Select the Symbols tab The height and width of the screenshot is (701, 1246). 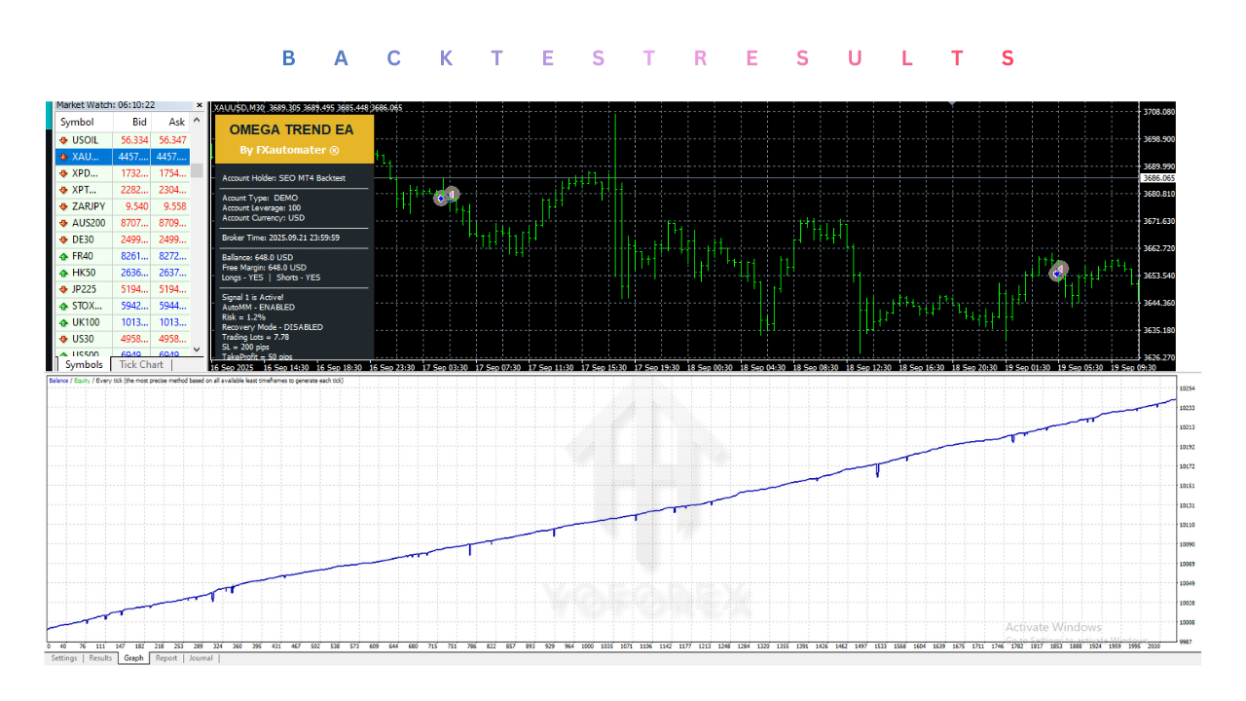click(83, 364)
